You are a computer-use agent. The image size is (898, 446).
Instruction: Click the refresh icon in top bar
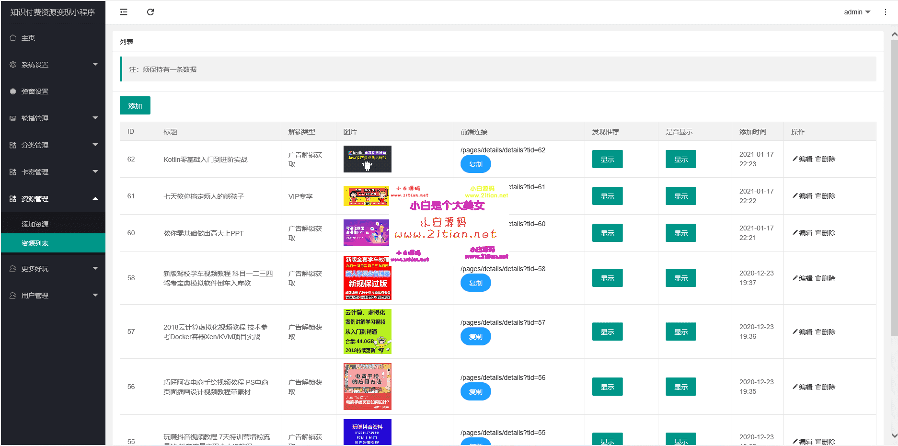pyautogui.click(x=150, y=12)
